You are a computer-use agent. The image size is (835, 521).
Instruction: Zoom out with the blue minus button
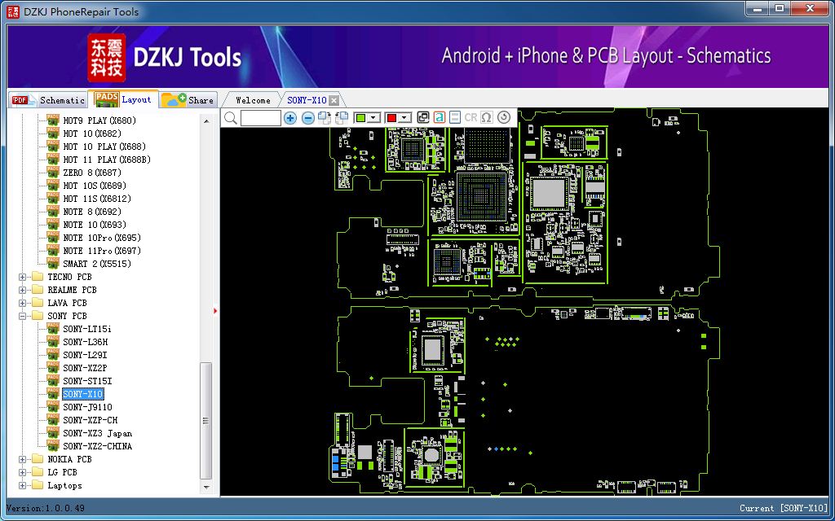pyautogui.click(x=307, y=118)
